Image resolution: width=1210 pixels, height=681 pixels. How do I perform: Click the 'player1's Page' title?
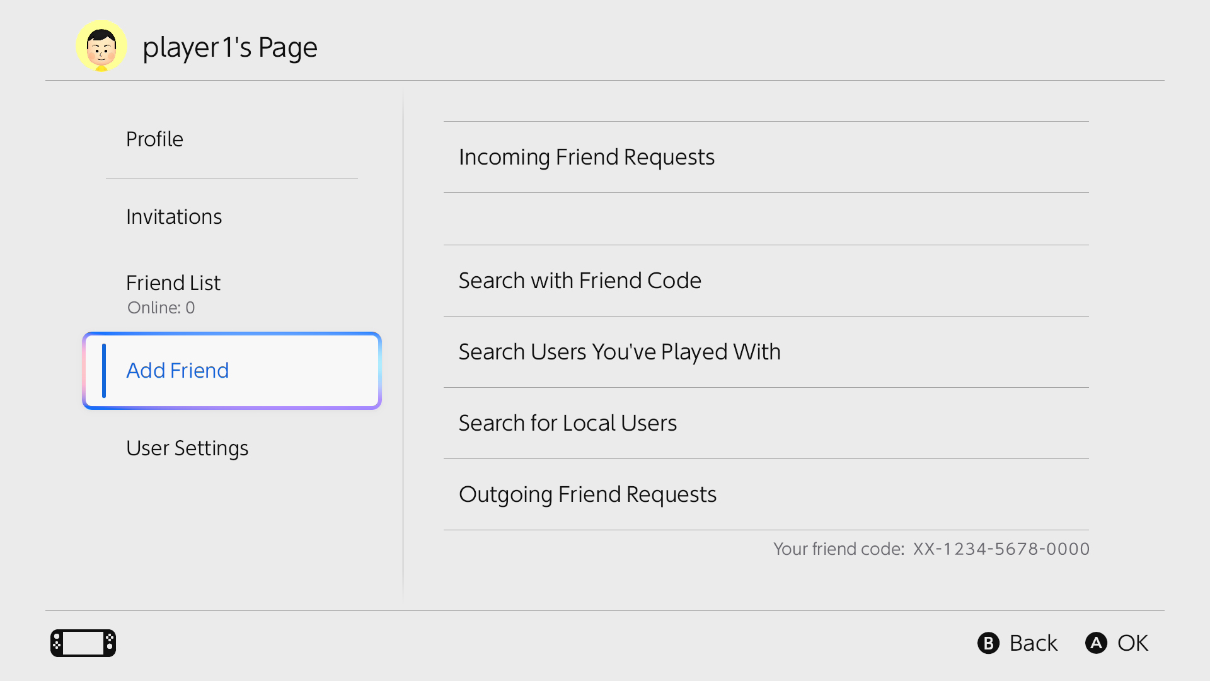[230, 48]
